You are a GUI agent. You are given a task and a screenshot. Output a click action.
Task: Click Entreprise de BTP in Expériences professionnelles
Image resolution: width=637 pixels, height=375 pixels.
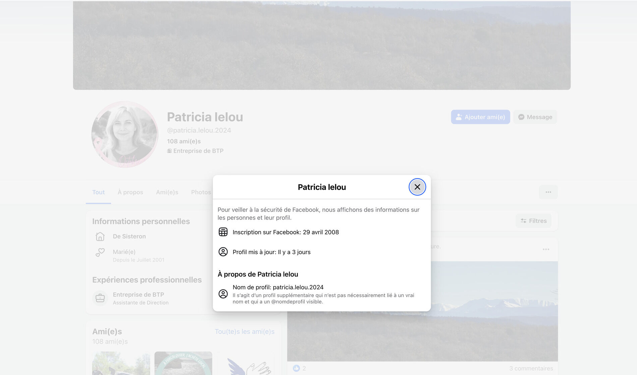click(x=138, y=295)
